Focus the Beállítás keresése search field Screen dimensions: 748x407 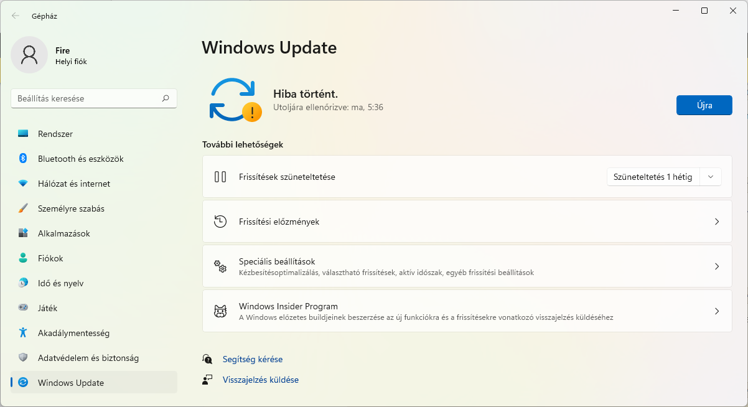94,98
